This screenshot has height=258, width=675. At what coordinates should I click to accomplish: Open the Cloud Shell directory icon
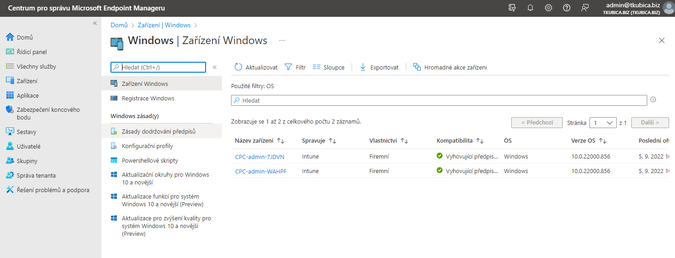click(512, 8)
